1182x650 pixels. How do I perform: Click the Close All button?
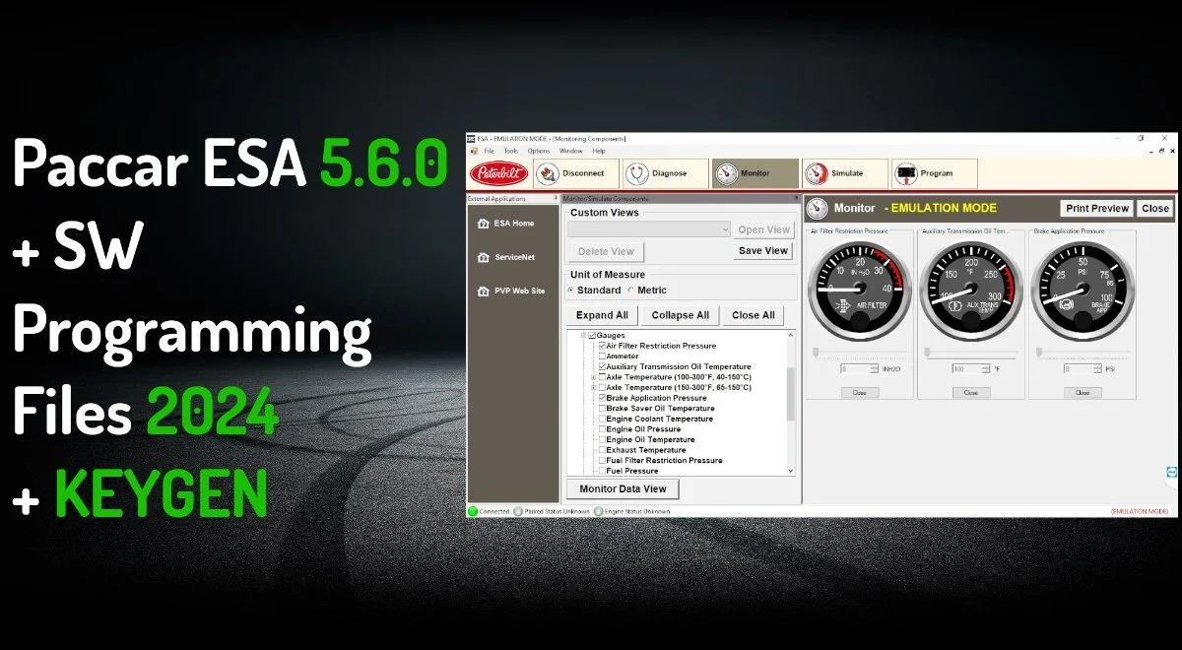pyautogui.click(x=754, y=315)
